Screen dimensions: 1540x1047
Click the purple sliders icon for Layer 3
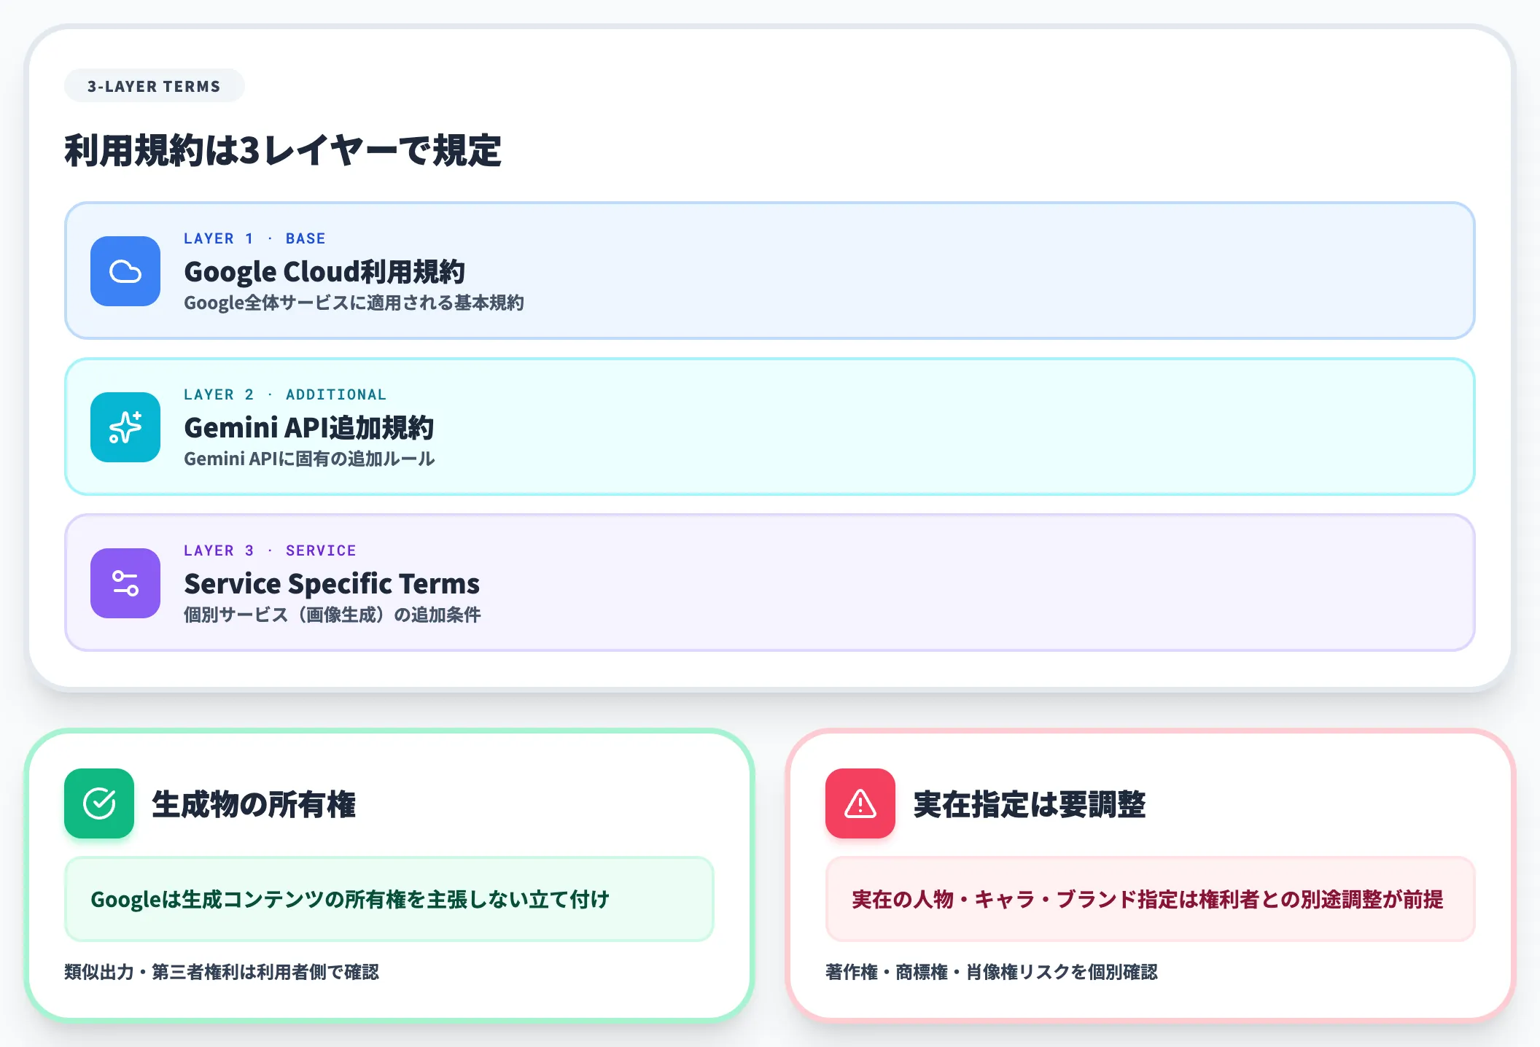pos(125,583)
